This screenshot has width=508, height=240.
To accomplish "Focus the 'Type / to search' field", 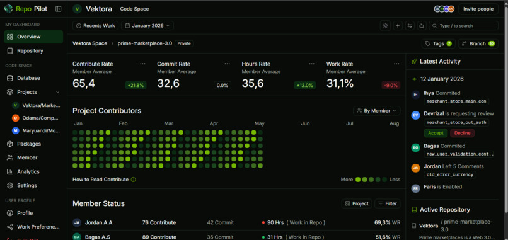I will (x=464, y=26).
